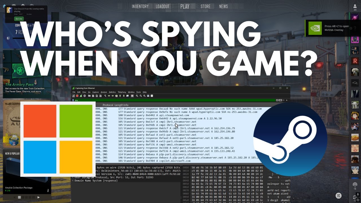
Task: Open Find Packet magnifier icon
Action: (x=105, y=96)
